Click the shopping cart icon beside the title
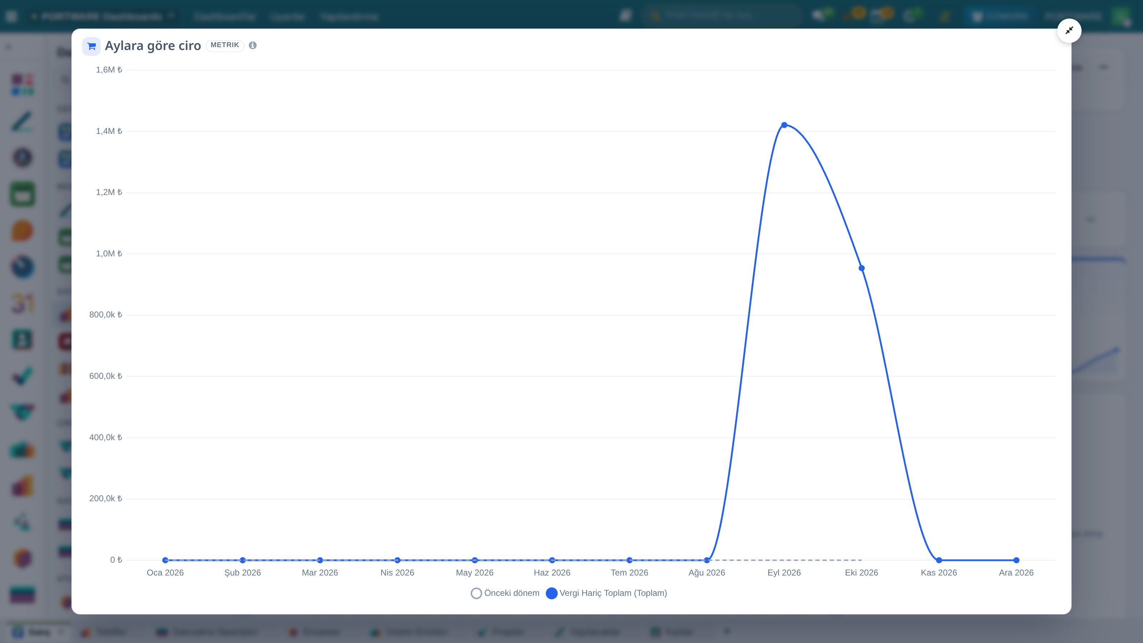 tap(91, 46)
